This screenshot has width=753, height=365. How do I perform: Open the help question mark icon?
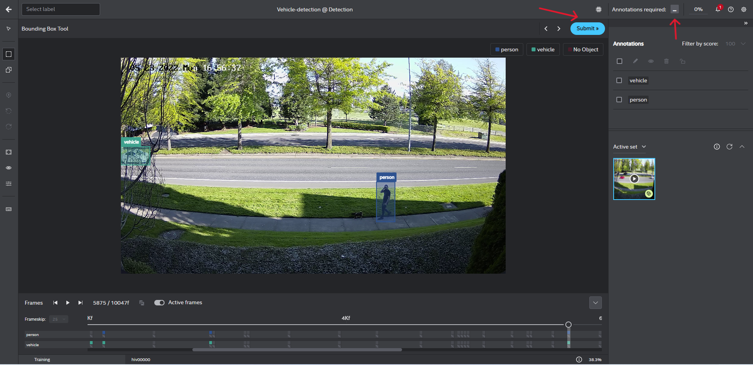[731, 9]
